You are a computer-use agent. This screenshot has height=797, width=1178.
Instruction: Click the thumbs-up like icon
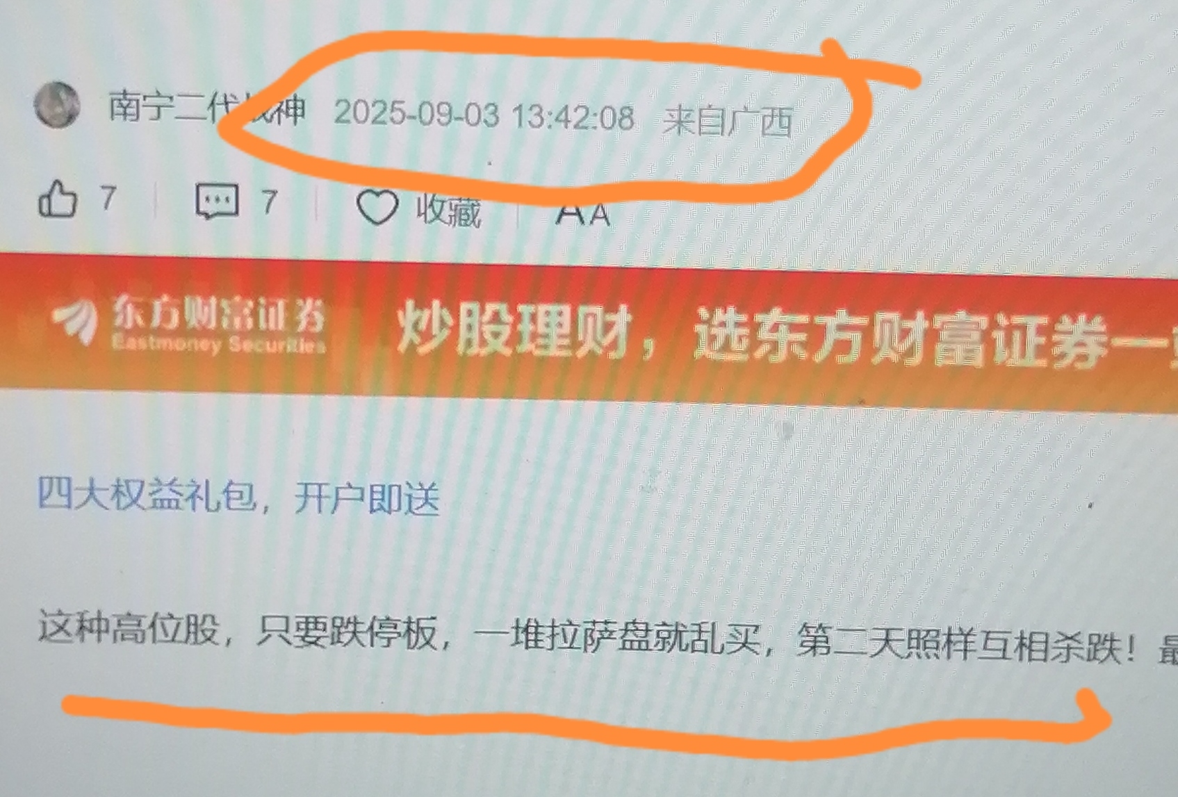[58, 199]
